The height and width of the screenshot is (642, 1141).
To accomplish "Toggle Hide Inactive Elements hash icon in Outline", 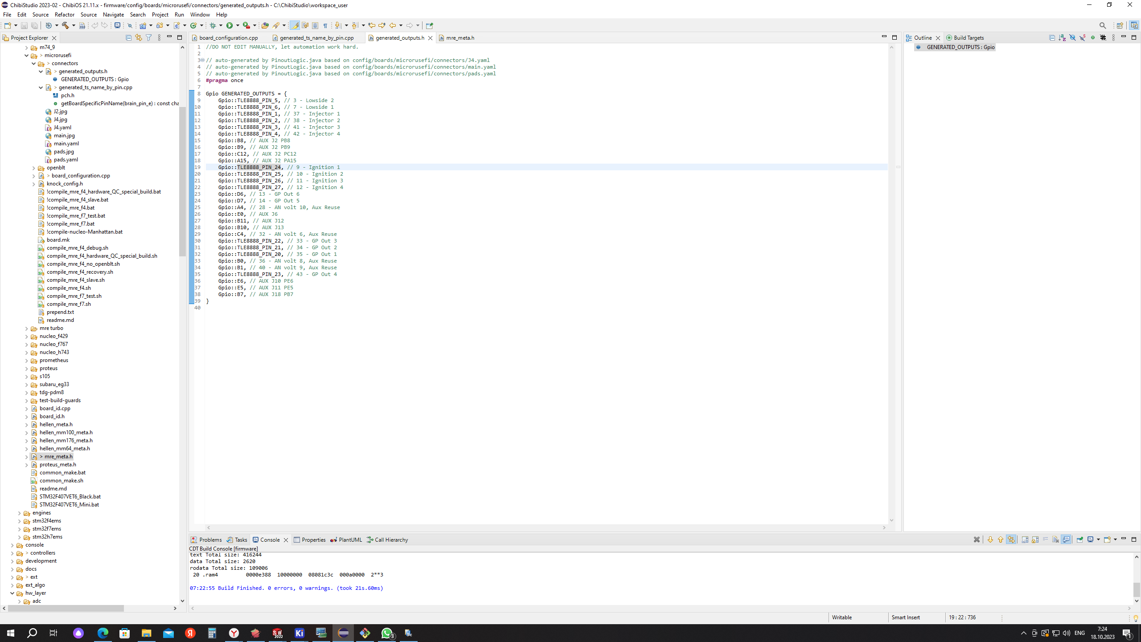I will [x=1103, y=38].
